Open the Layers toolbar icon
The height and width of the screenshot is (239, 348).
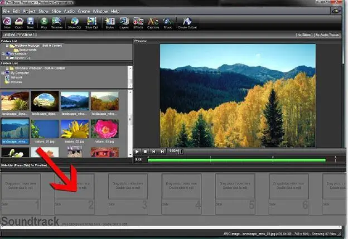coord(124,23)
